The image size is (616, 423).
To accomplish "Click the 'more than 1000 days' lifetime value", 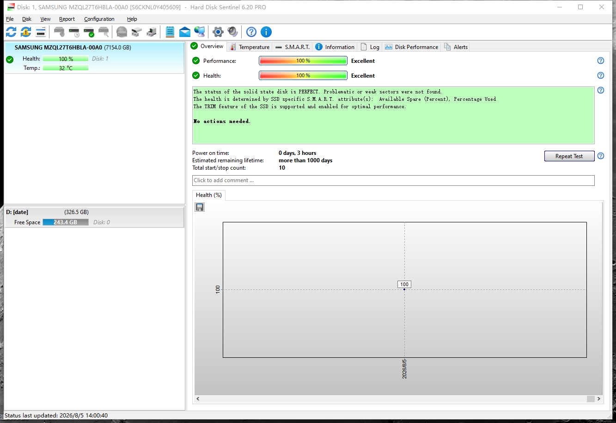I will pyautogui.click(x=305, y=160).
